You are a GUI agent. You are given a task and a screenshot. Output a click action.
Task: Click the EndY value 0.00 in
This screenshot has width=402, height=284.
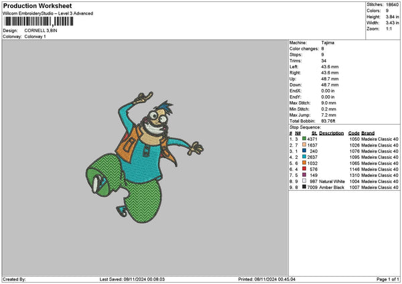328,97
